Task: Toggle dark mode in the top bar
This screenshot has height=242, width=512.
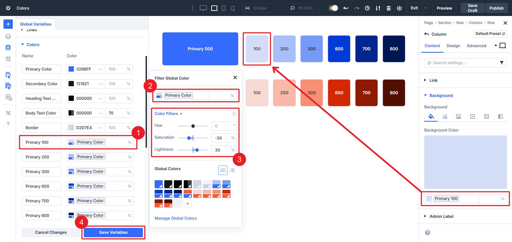Action: pyautogui.click(x=333, y=8)
